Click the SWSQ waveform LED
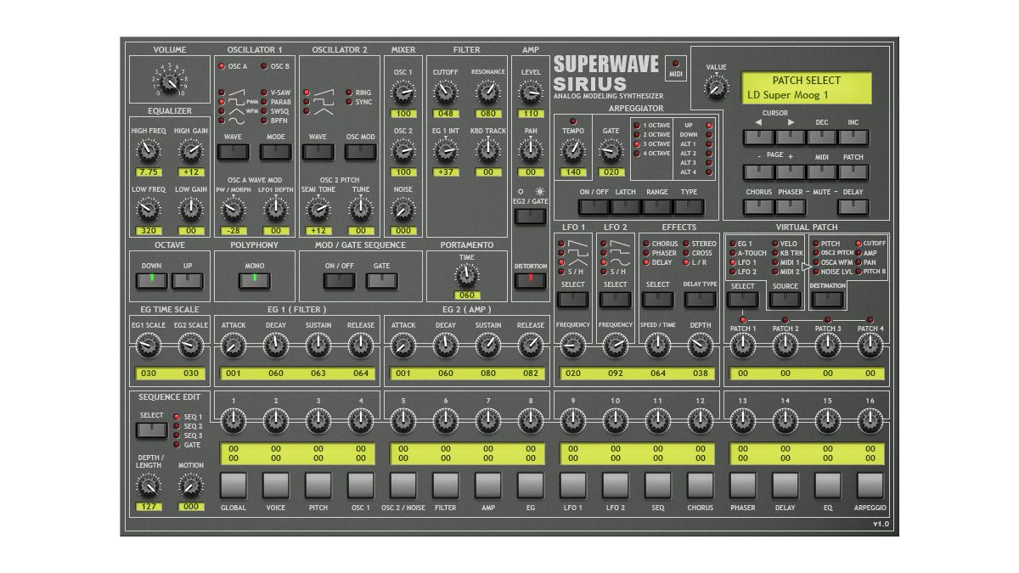This screenshot has width=1019, height=573. (x=264, y=111)
